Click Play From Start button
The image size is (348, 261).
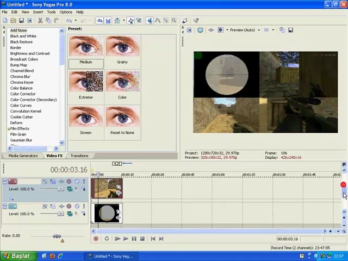pyautogui.click(x=117, y=239)
